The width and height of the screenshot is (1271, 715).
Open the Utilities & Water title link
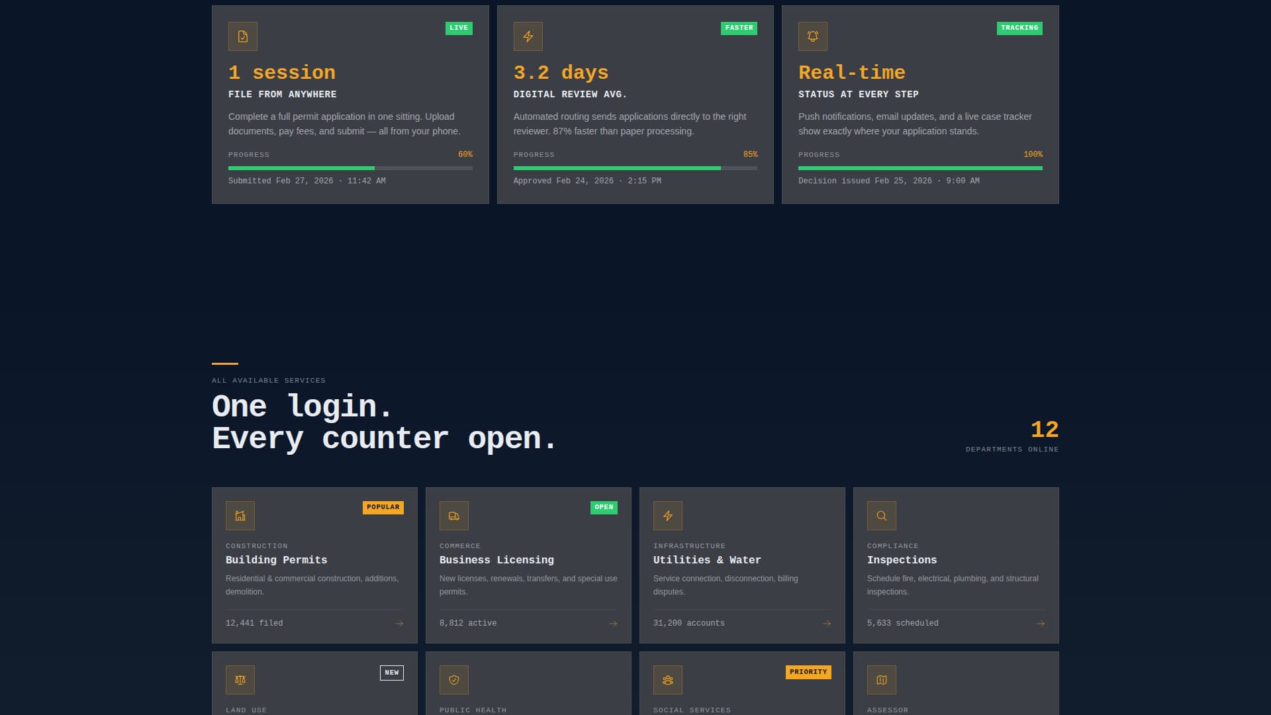pos(707,560)
